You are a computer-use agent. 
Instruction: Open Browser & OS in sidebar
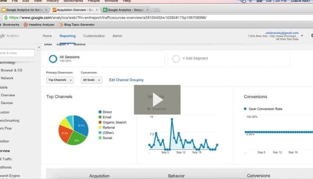[11, 70]
